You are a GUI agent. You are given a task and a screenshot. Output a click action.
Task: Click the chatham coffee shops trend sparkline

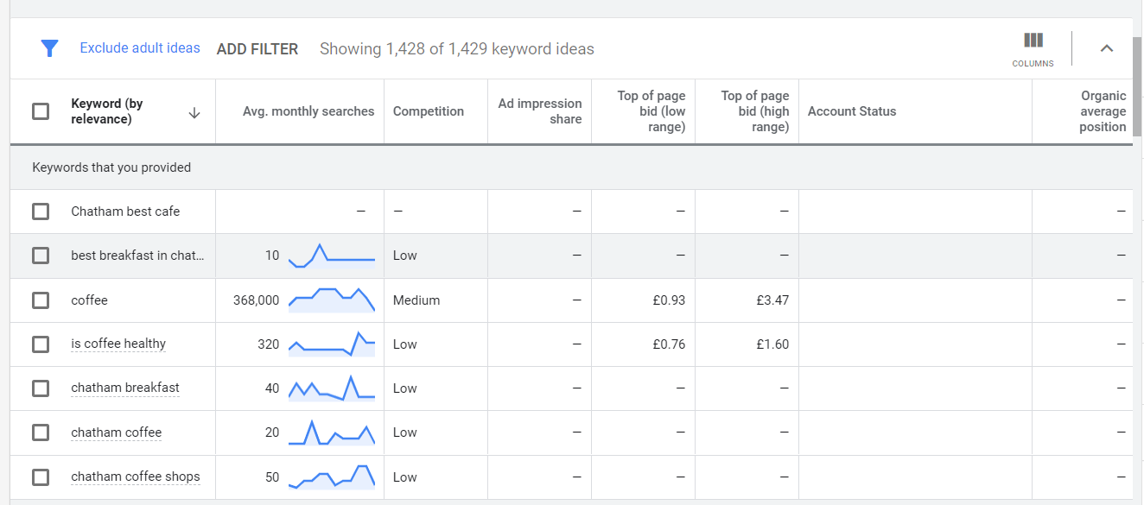coord(332,477)
